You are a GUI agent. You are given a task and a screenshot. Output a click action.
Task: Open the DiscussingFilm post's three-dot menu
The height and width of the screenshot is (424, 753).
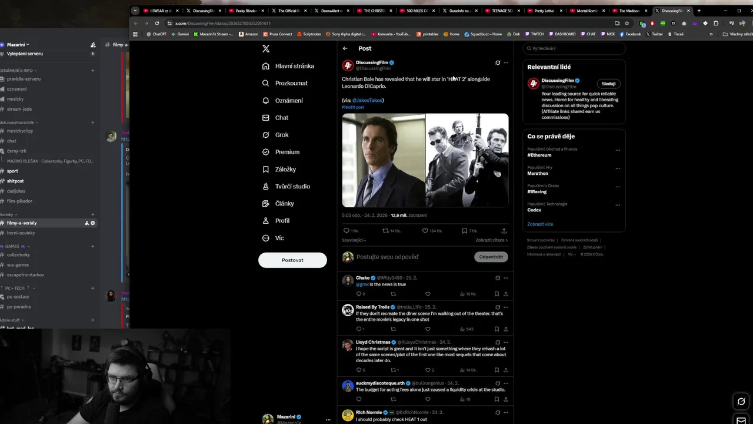(x=505, y=62)
